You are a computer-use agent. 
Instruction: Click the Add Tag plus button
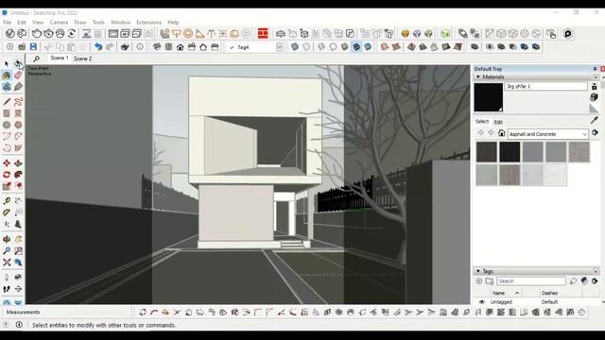coord(479,281)
